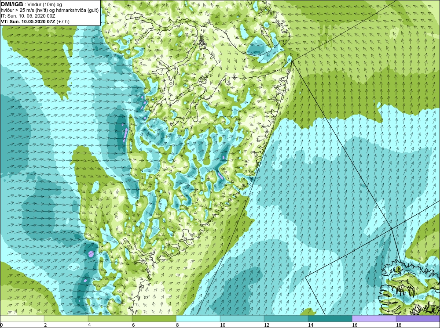Click the 'Vindur (10m) og' title text

[45, 4]
